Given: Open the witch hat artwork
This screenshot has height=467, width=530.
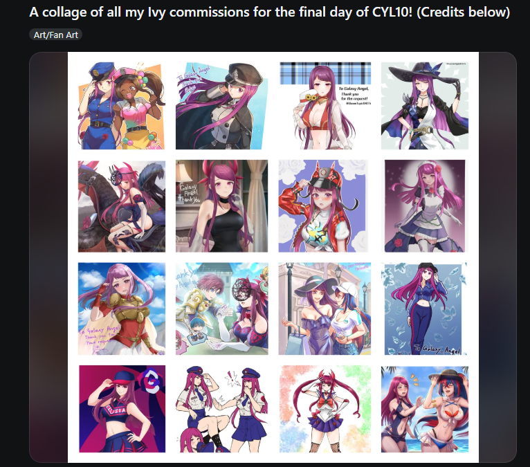Looking at the screenshot, I should tap(425, 105).
